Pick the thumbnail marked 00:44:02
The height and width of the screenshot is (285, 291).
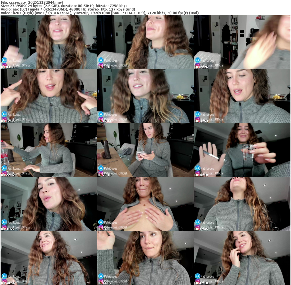145,258
